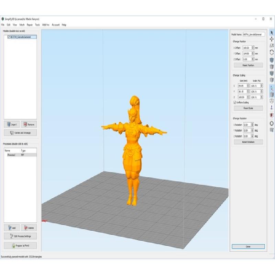
Task: Toggle the coordinate axes display icon
Action: pyautogui.click(x=272, y=88)
